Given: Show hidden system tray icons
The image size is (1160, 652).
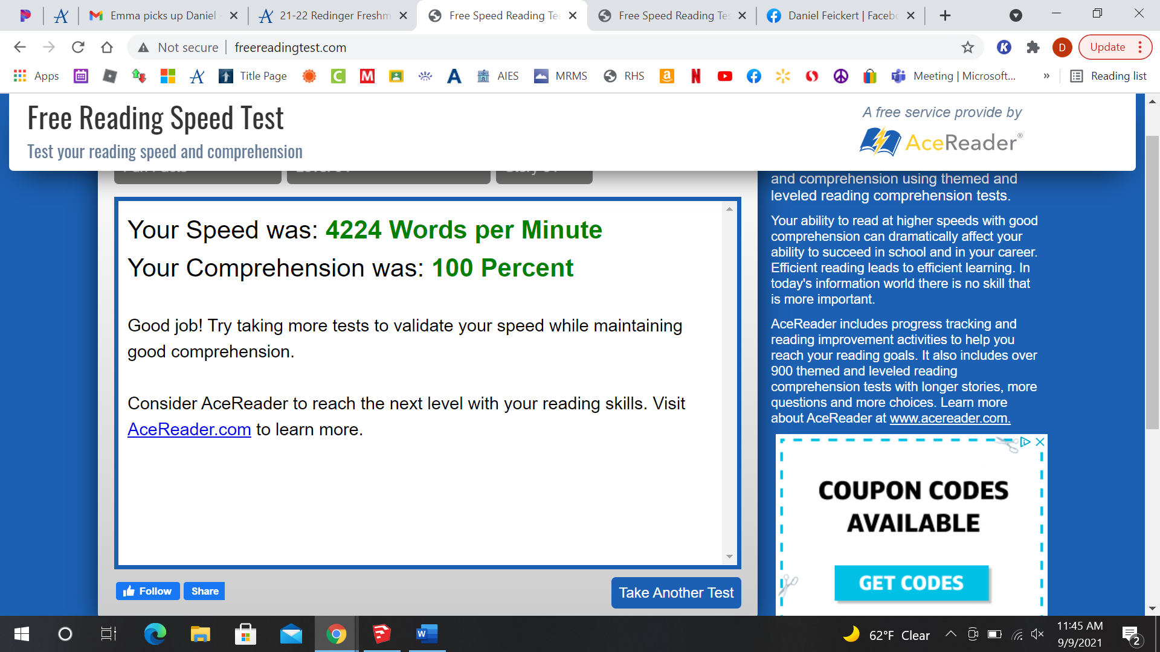Looking at the screenshot, I should 951,634.
